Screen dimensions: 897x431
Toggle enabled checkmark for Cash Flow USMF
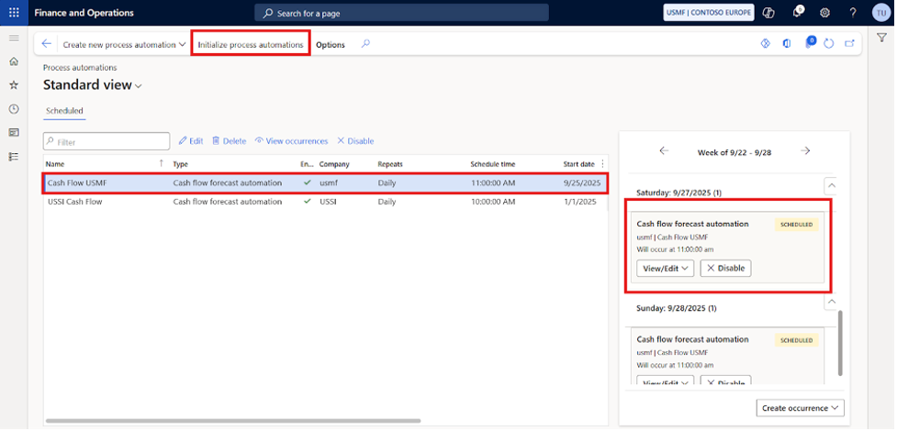click(x=307, y=183)
